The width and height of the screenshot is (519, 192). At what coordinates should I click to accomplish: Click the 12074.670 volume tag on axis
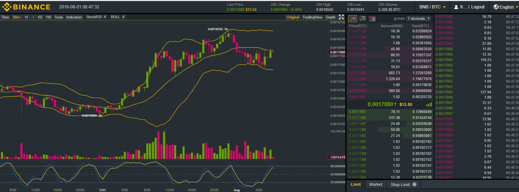(x=337, y=157)
